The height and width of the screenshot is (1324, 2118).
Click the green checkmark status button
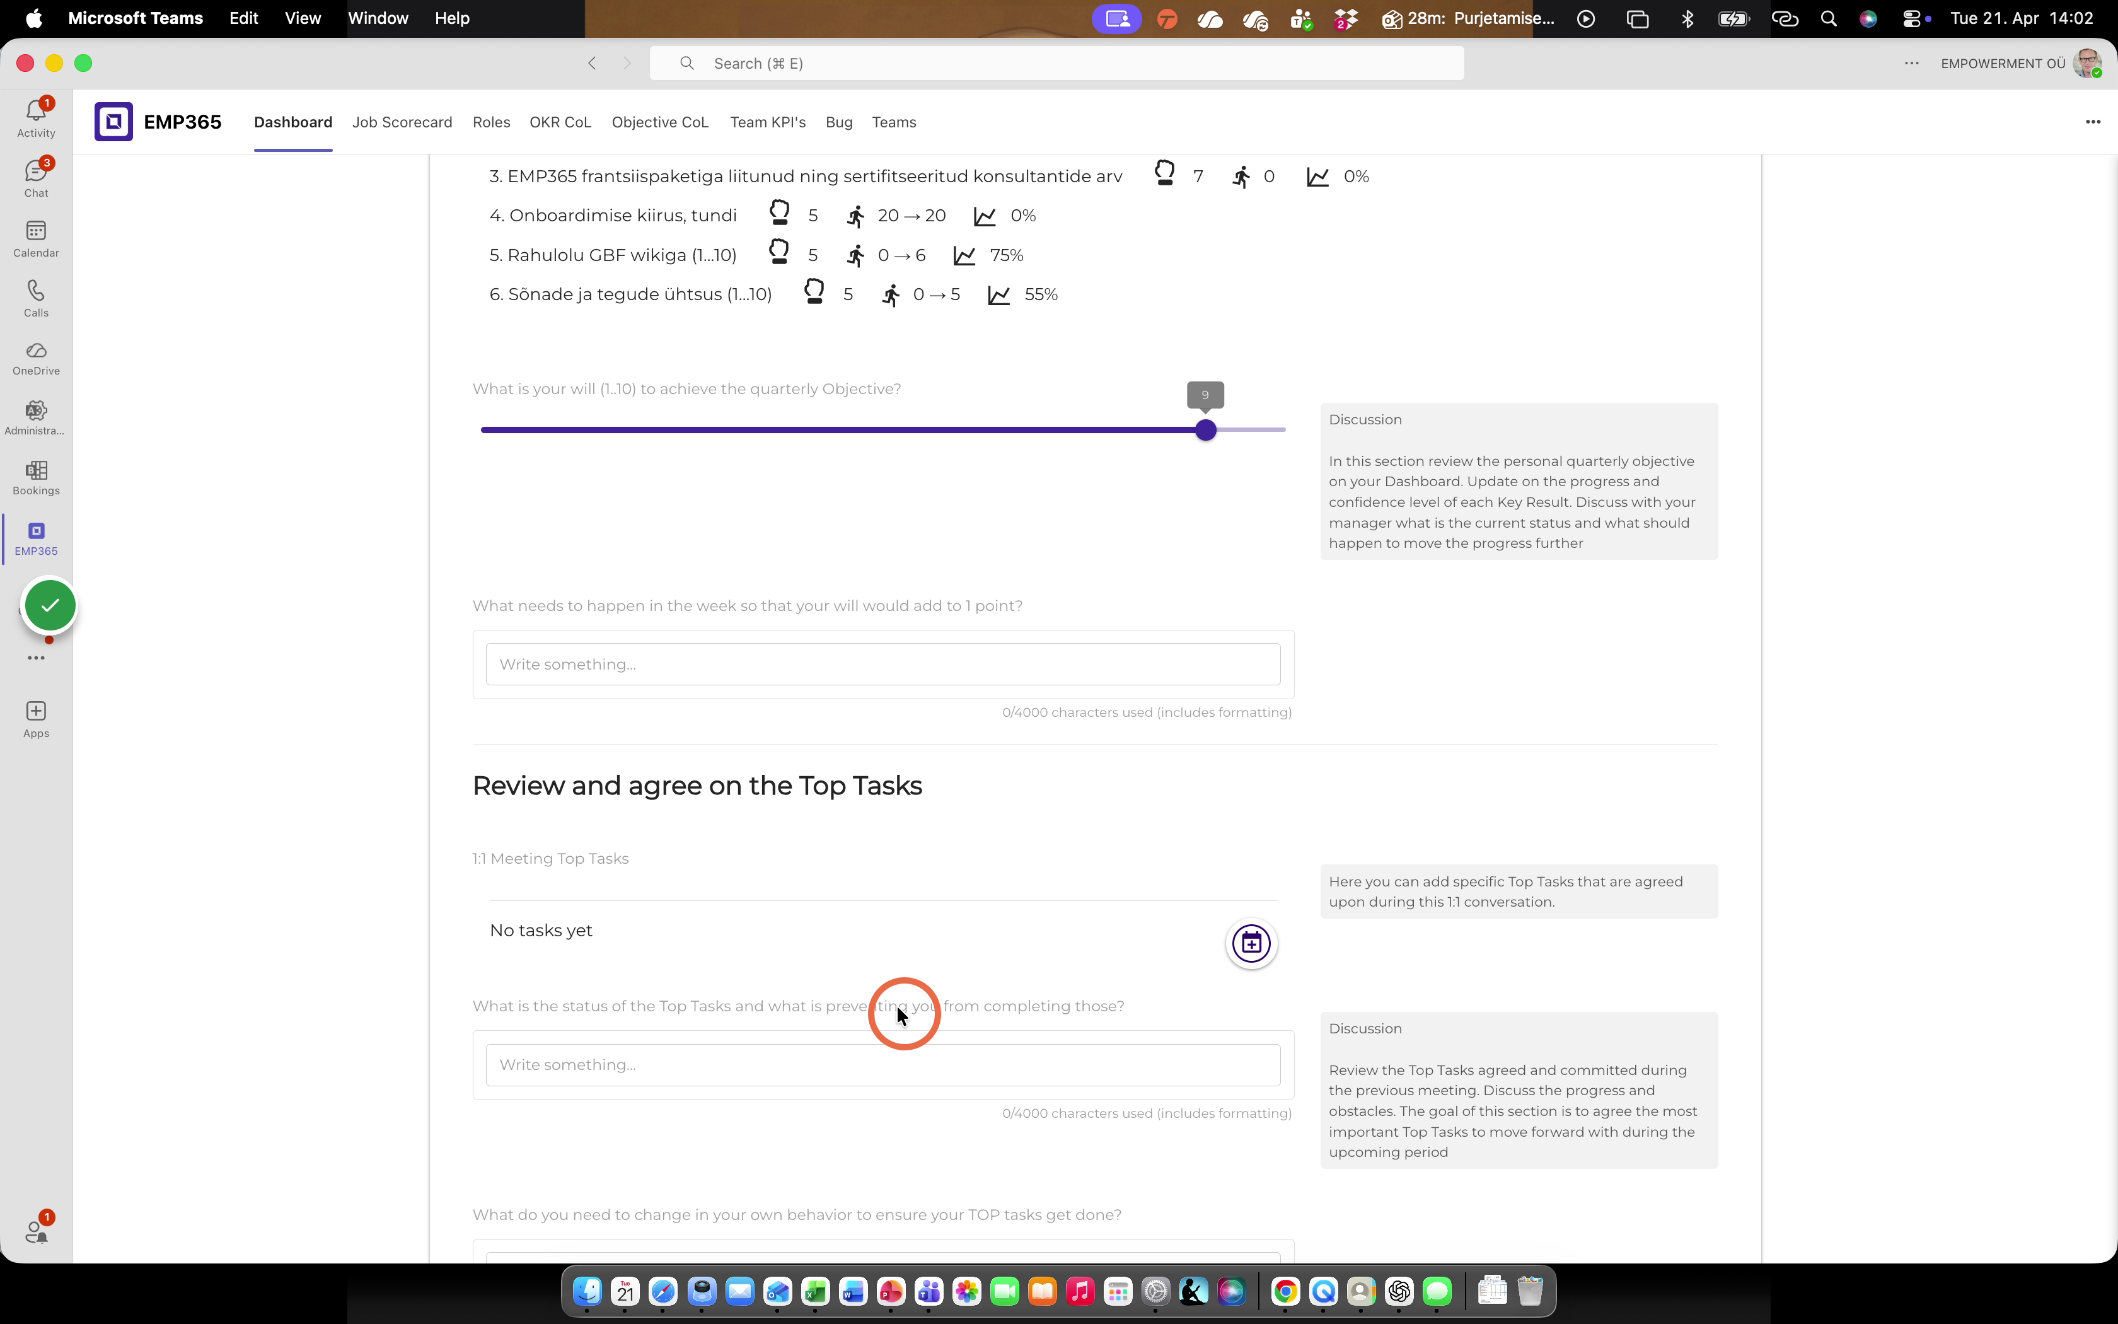click(x=50, y=605)
